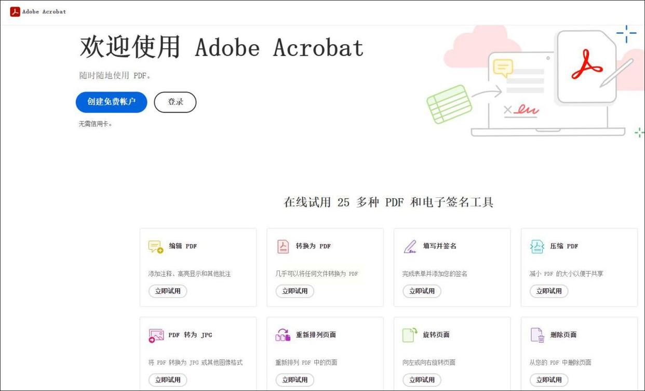Screen dimensions: 645x391
Task: Try 重新排列页面 with 立即试用
Action: tap(295, 380)
